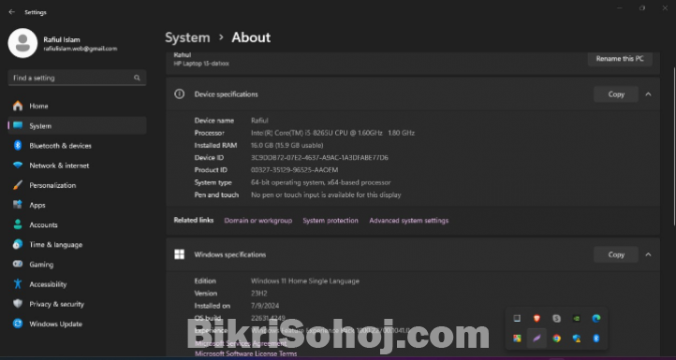The image size is (676, 360).
Task: Click the four-colored squares tray icon
Action: pyautogui.click(x=517, y=338)
